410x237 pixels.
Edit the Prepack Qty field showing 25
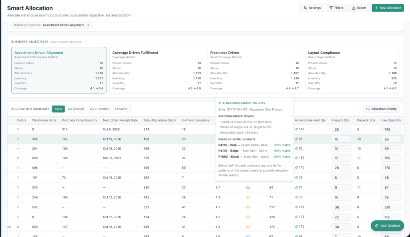click(341, 130)
